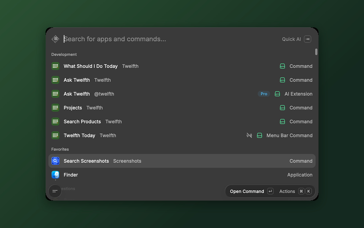
Task: Click the Twelfth Today title text
Action: pos(79,135)
